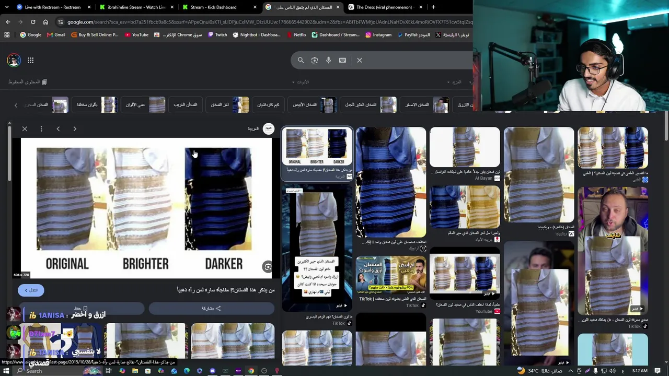The height and width of the screenshot is (376, 669).
Task: Click the search magnifier icon
Action: [x=301, y=60]
